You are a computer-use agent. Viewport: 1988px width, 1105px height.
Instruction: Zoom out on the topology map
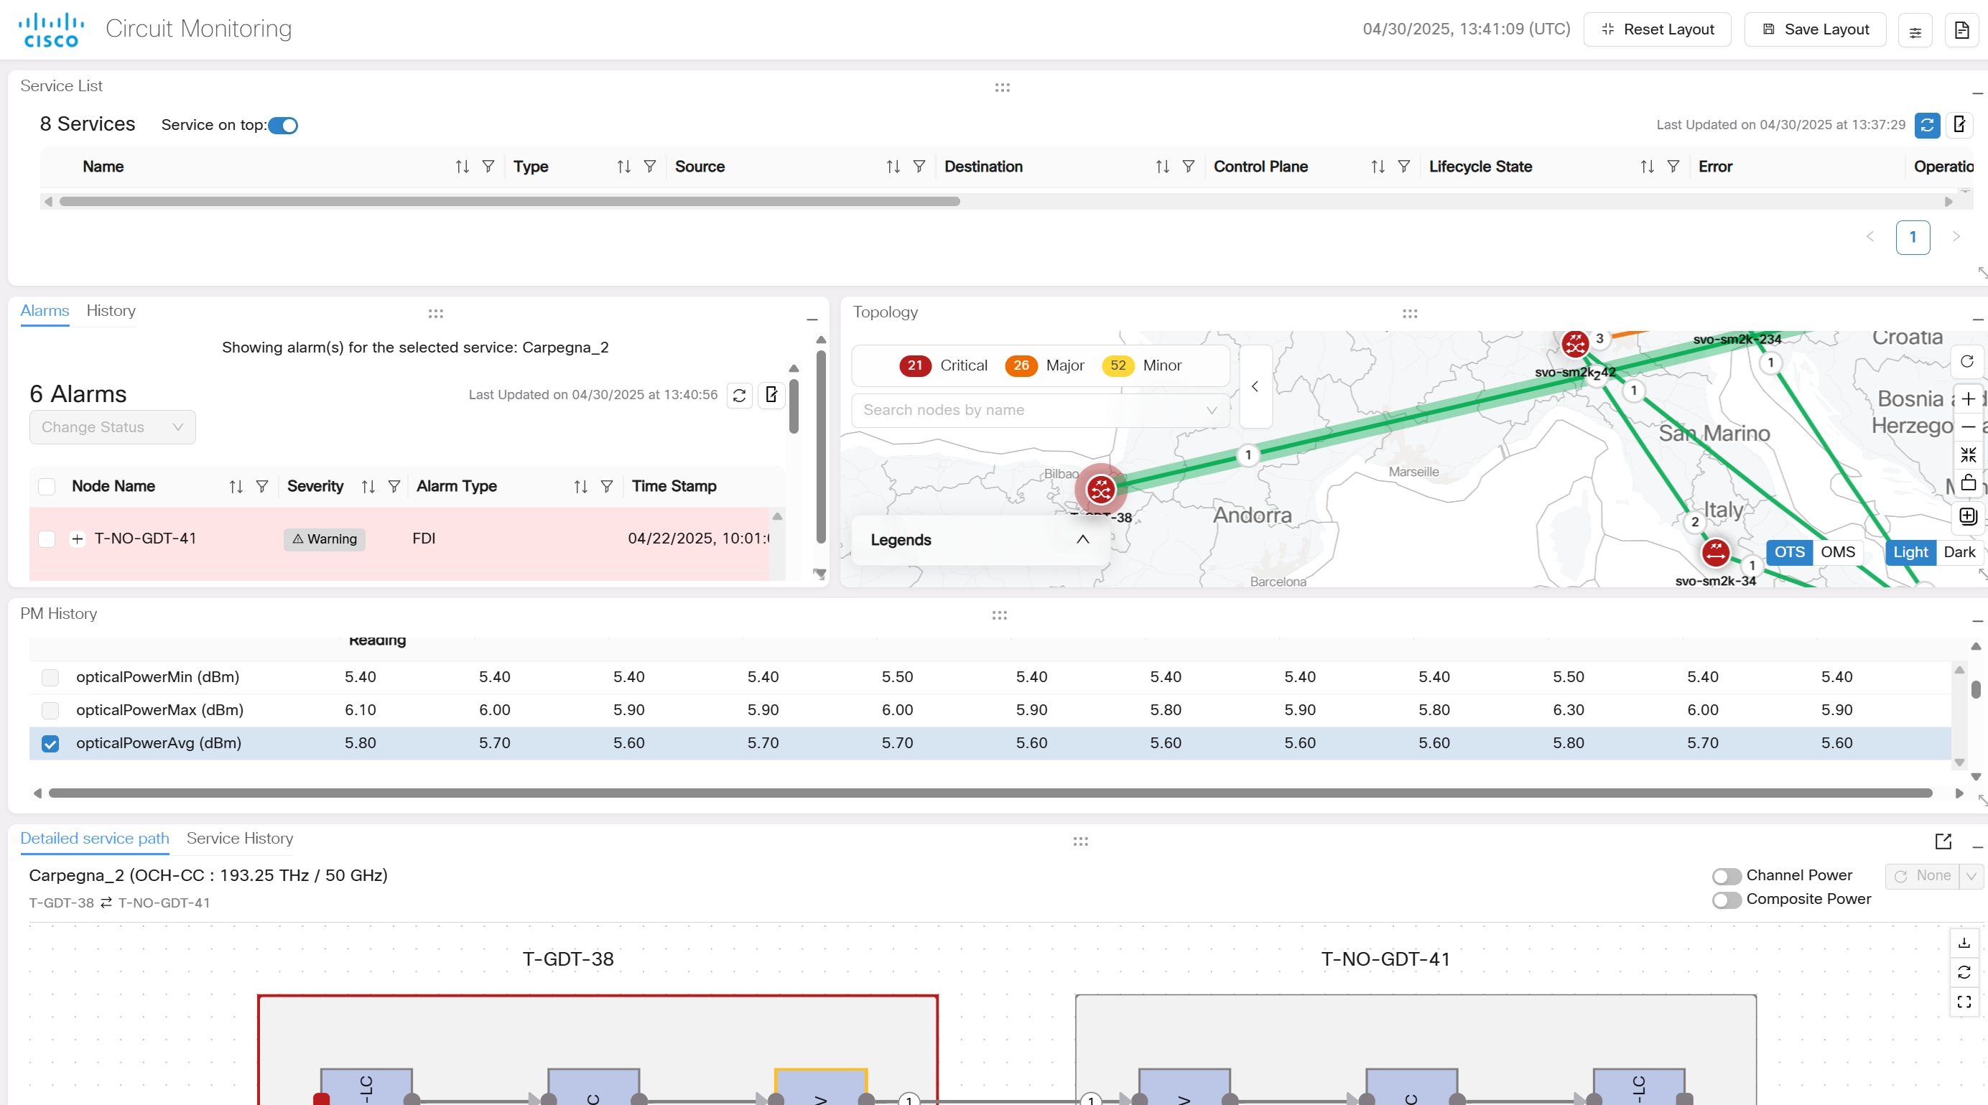pos(1968,426)
